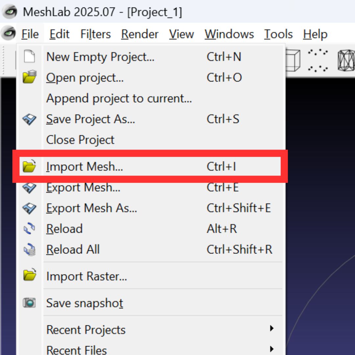Click the Import Raster folder icon
Screen dimensions: 355x355
pos(30,276)
